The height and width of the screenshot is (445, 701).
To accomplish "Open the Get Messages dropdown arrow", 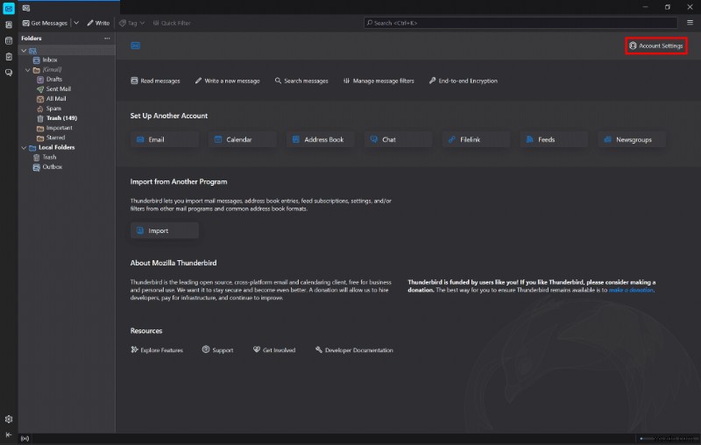I will (x=76, y=23).
